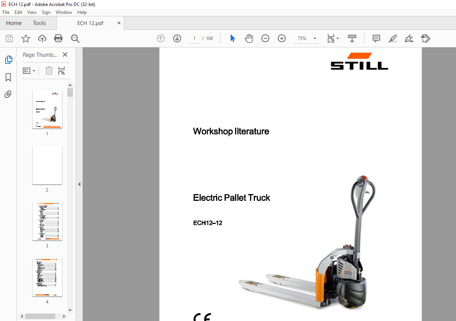Viewport: 456px width, 321px height.
Task: Click thumbnail panel scroll up arrow
Action: 70,85
